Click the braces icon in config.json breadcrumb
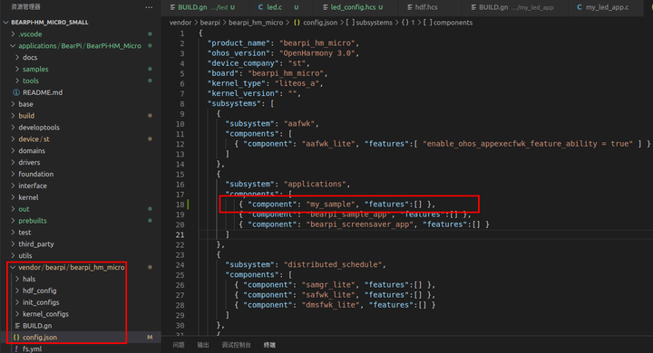This screenshot has width=653, height=353. pyautogui.click(x=297, y=23)
